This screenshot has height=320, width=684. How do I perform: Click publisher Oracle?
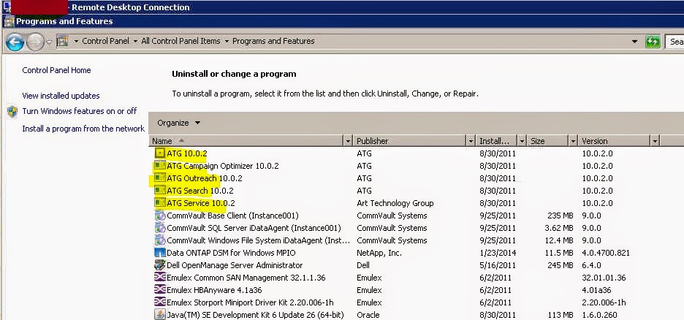[x=368, y=315]
